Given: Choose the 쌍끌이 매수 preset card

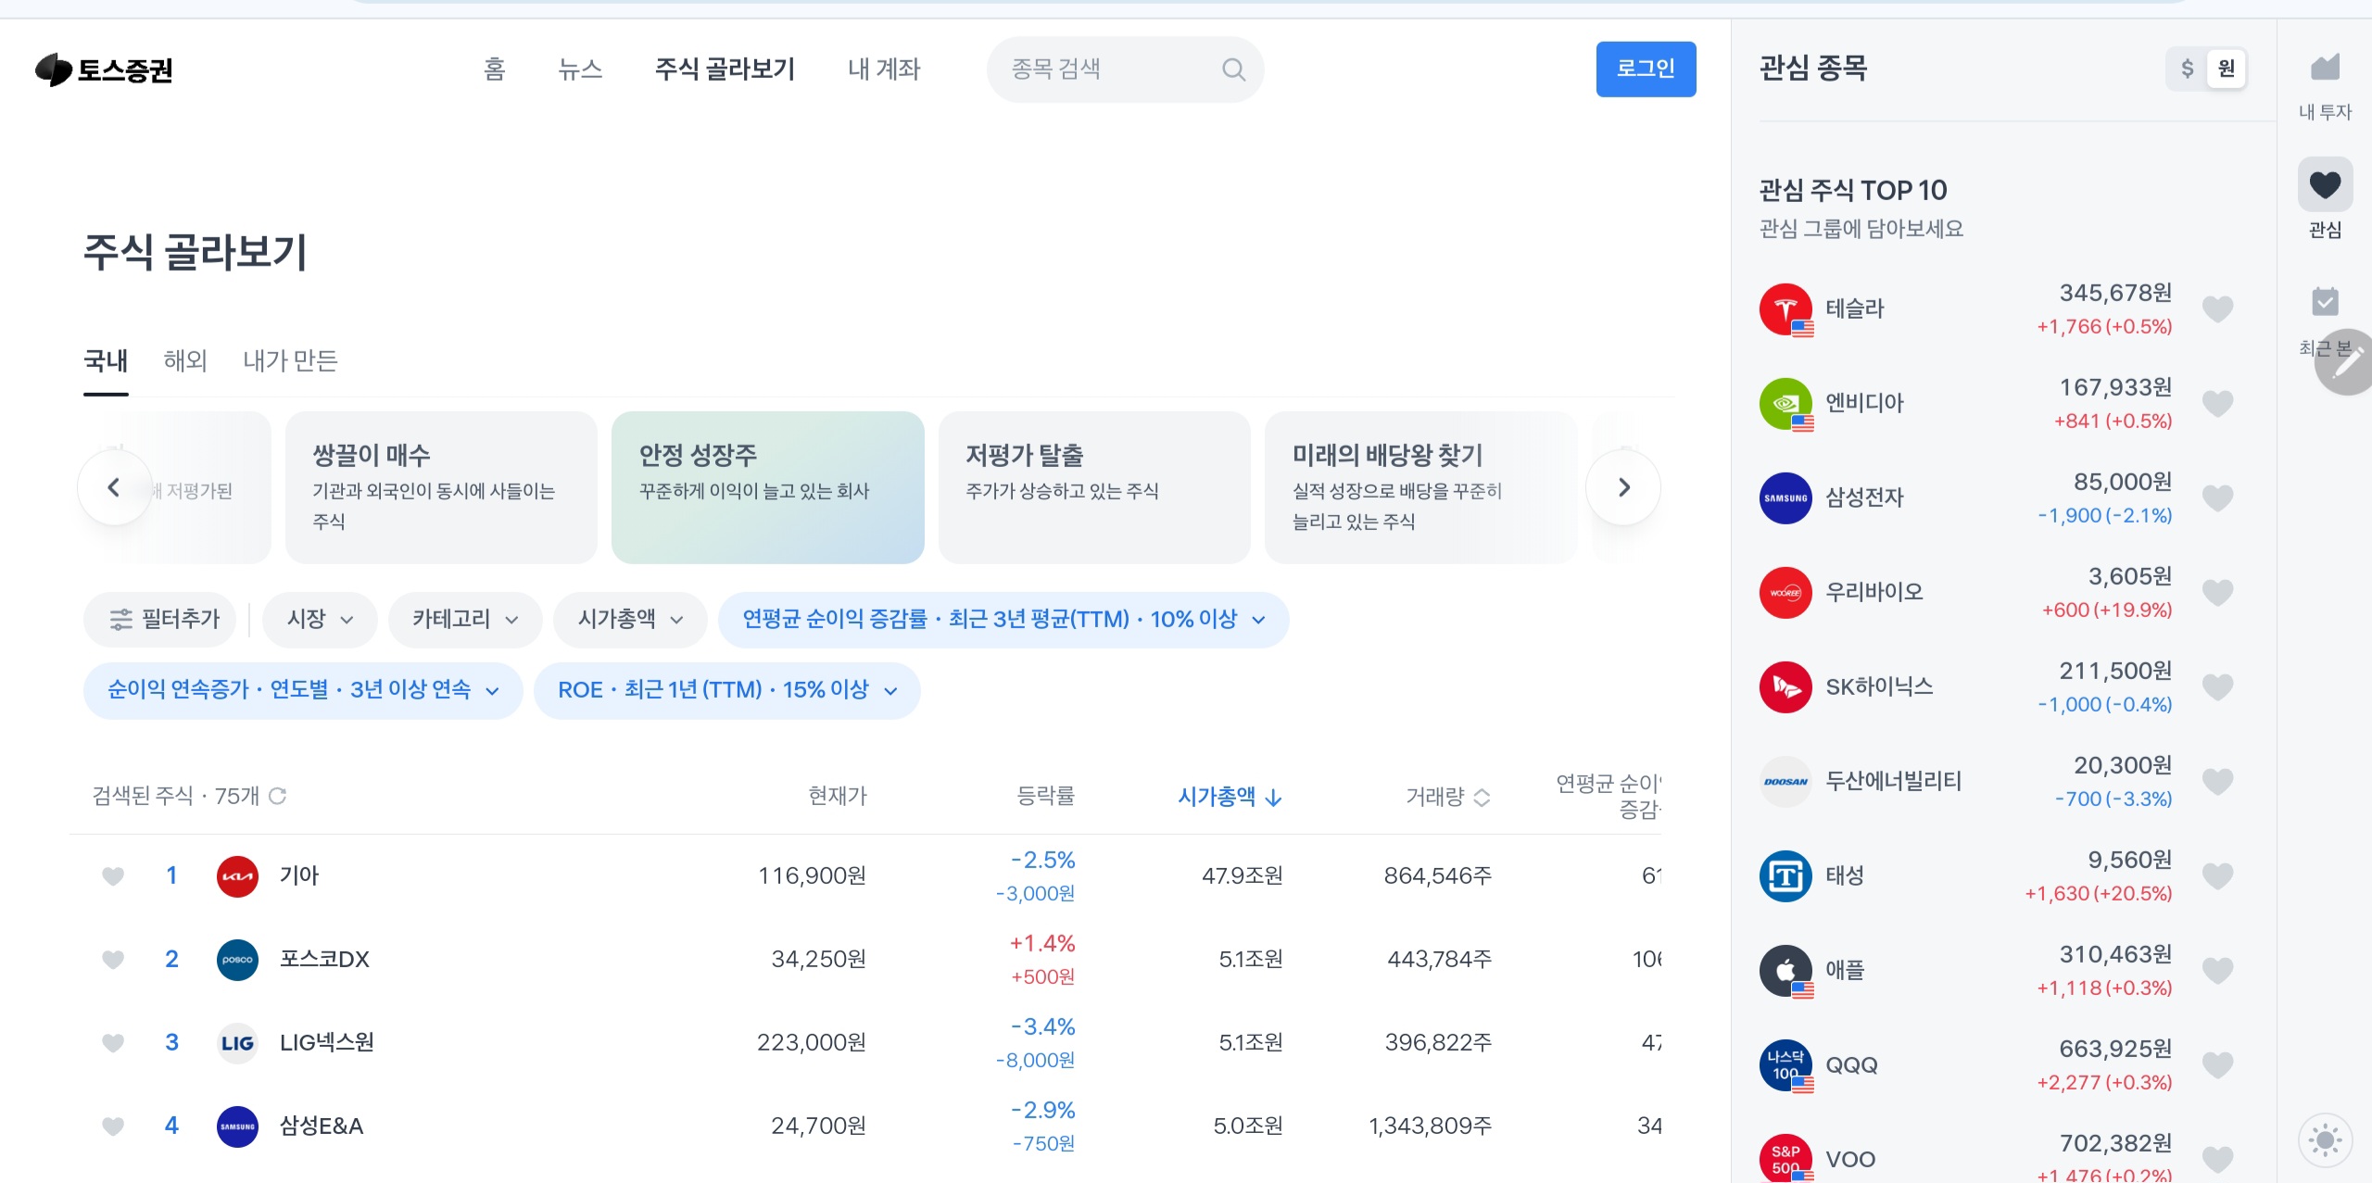Looking at the screenshot, I should click(x=441, y=487).
